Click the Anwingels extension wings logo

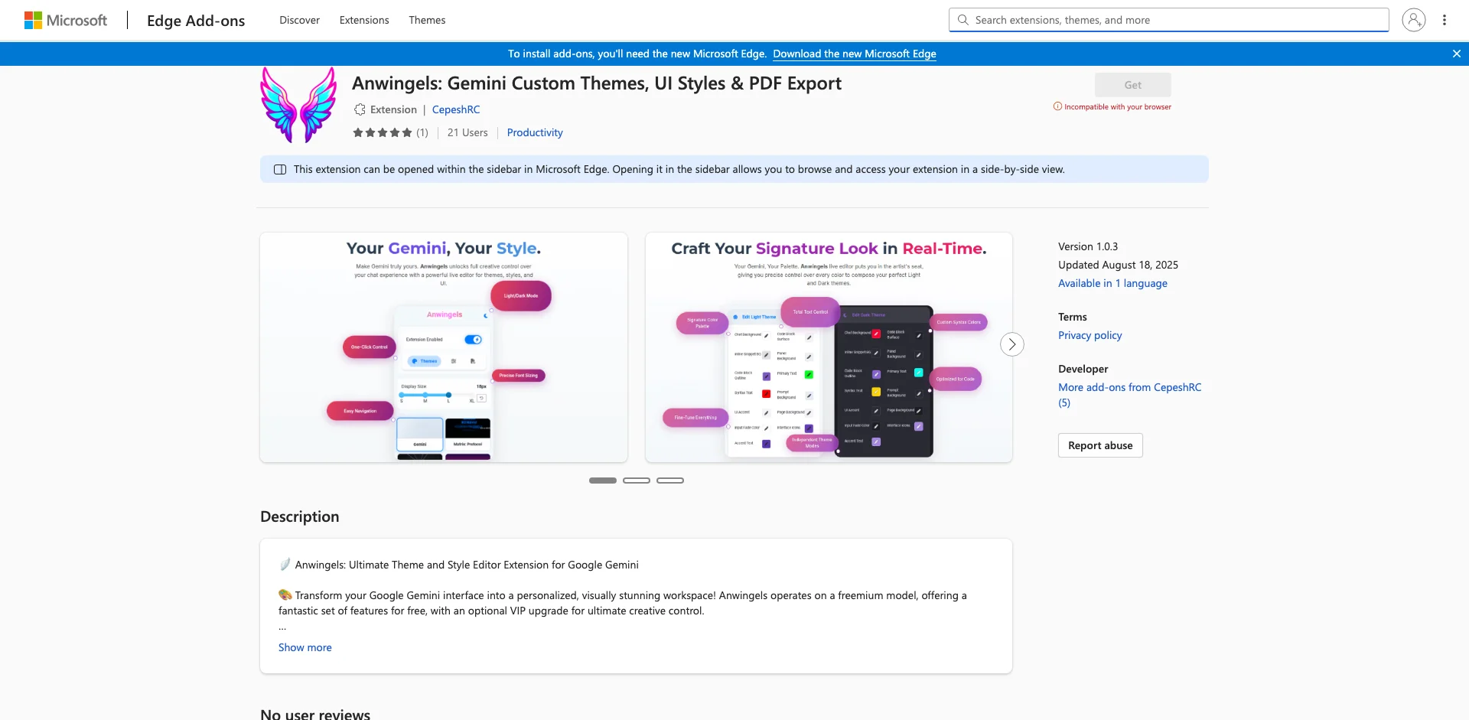tap(298, 104)
